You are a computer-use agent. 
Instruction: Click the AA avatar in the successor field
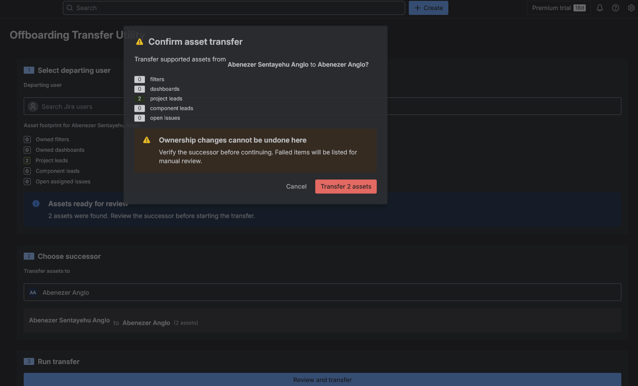[33, 293]
